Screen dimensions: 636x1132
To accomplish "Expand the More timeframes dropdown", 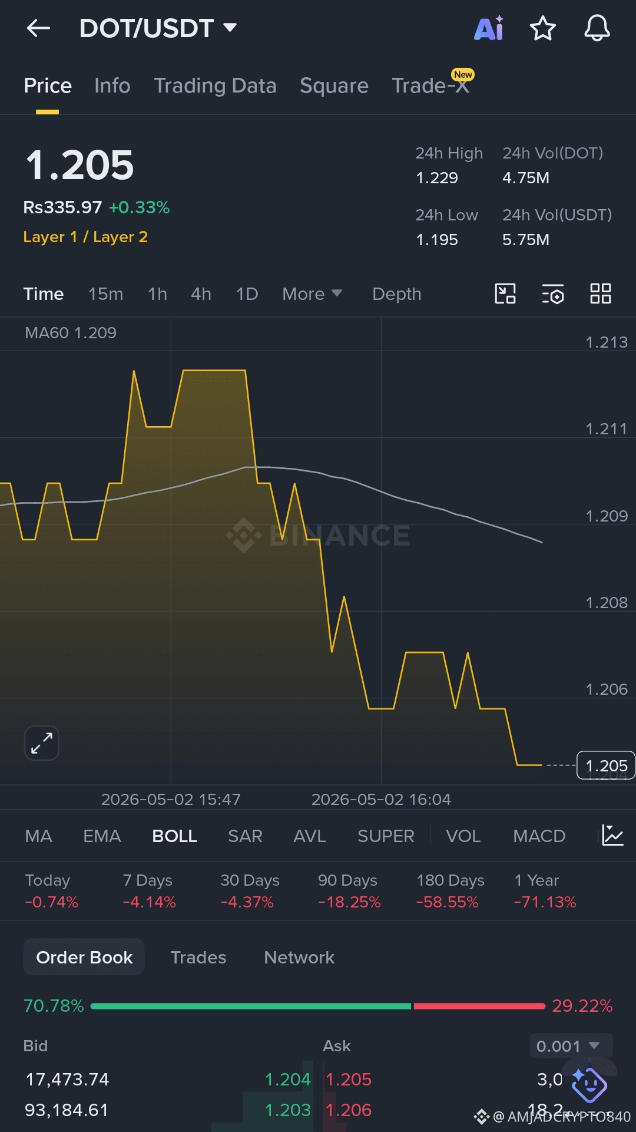I will click(312, 293).
